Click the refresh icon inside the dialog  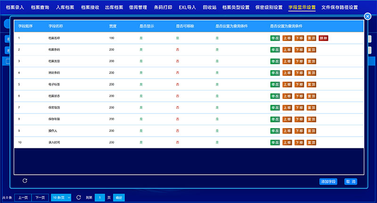25,181
